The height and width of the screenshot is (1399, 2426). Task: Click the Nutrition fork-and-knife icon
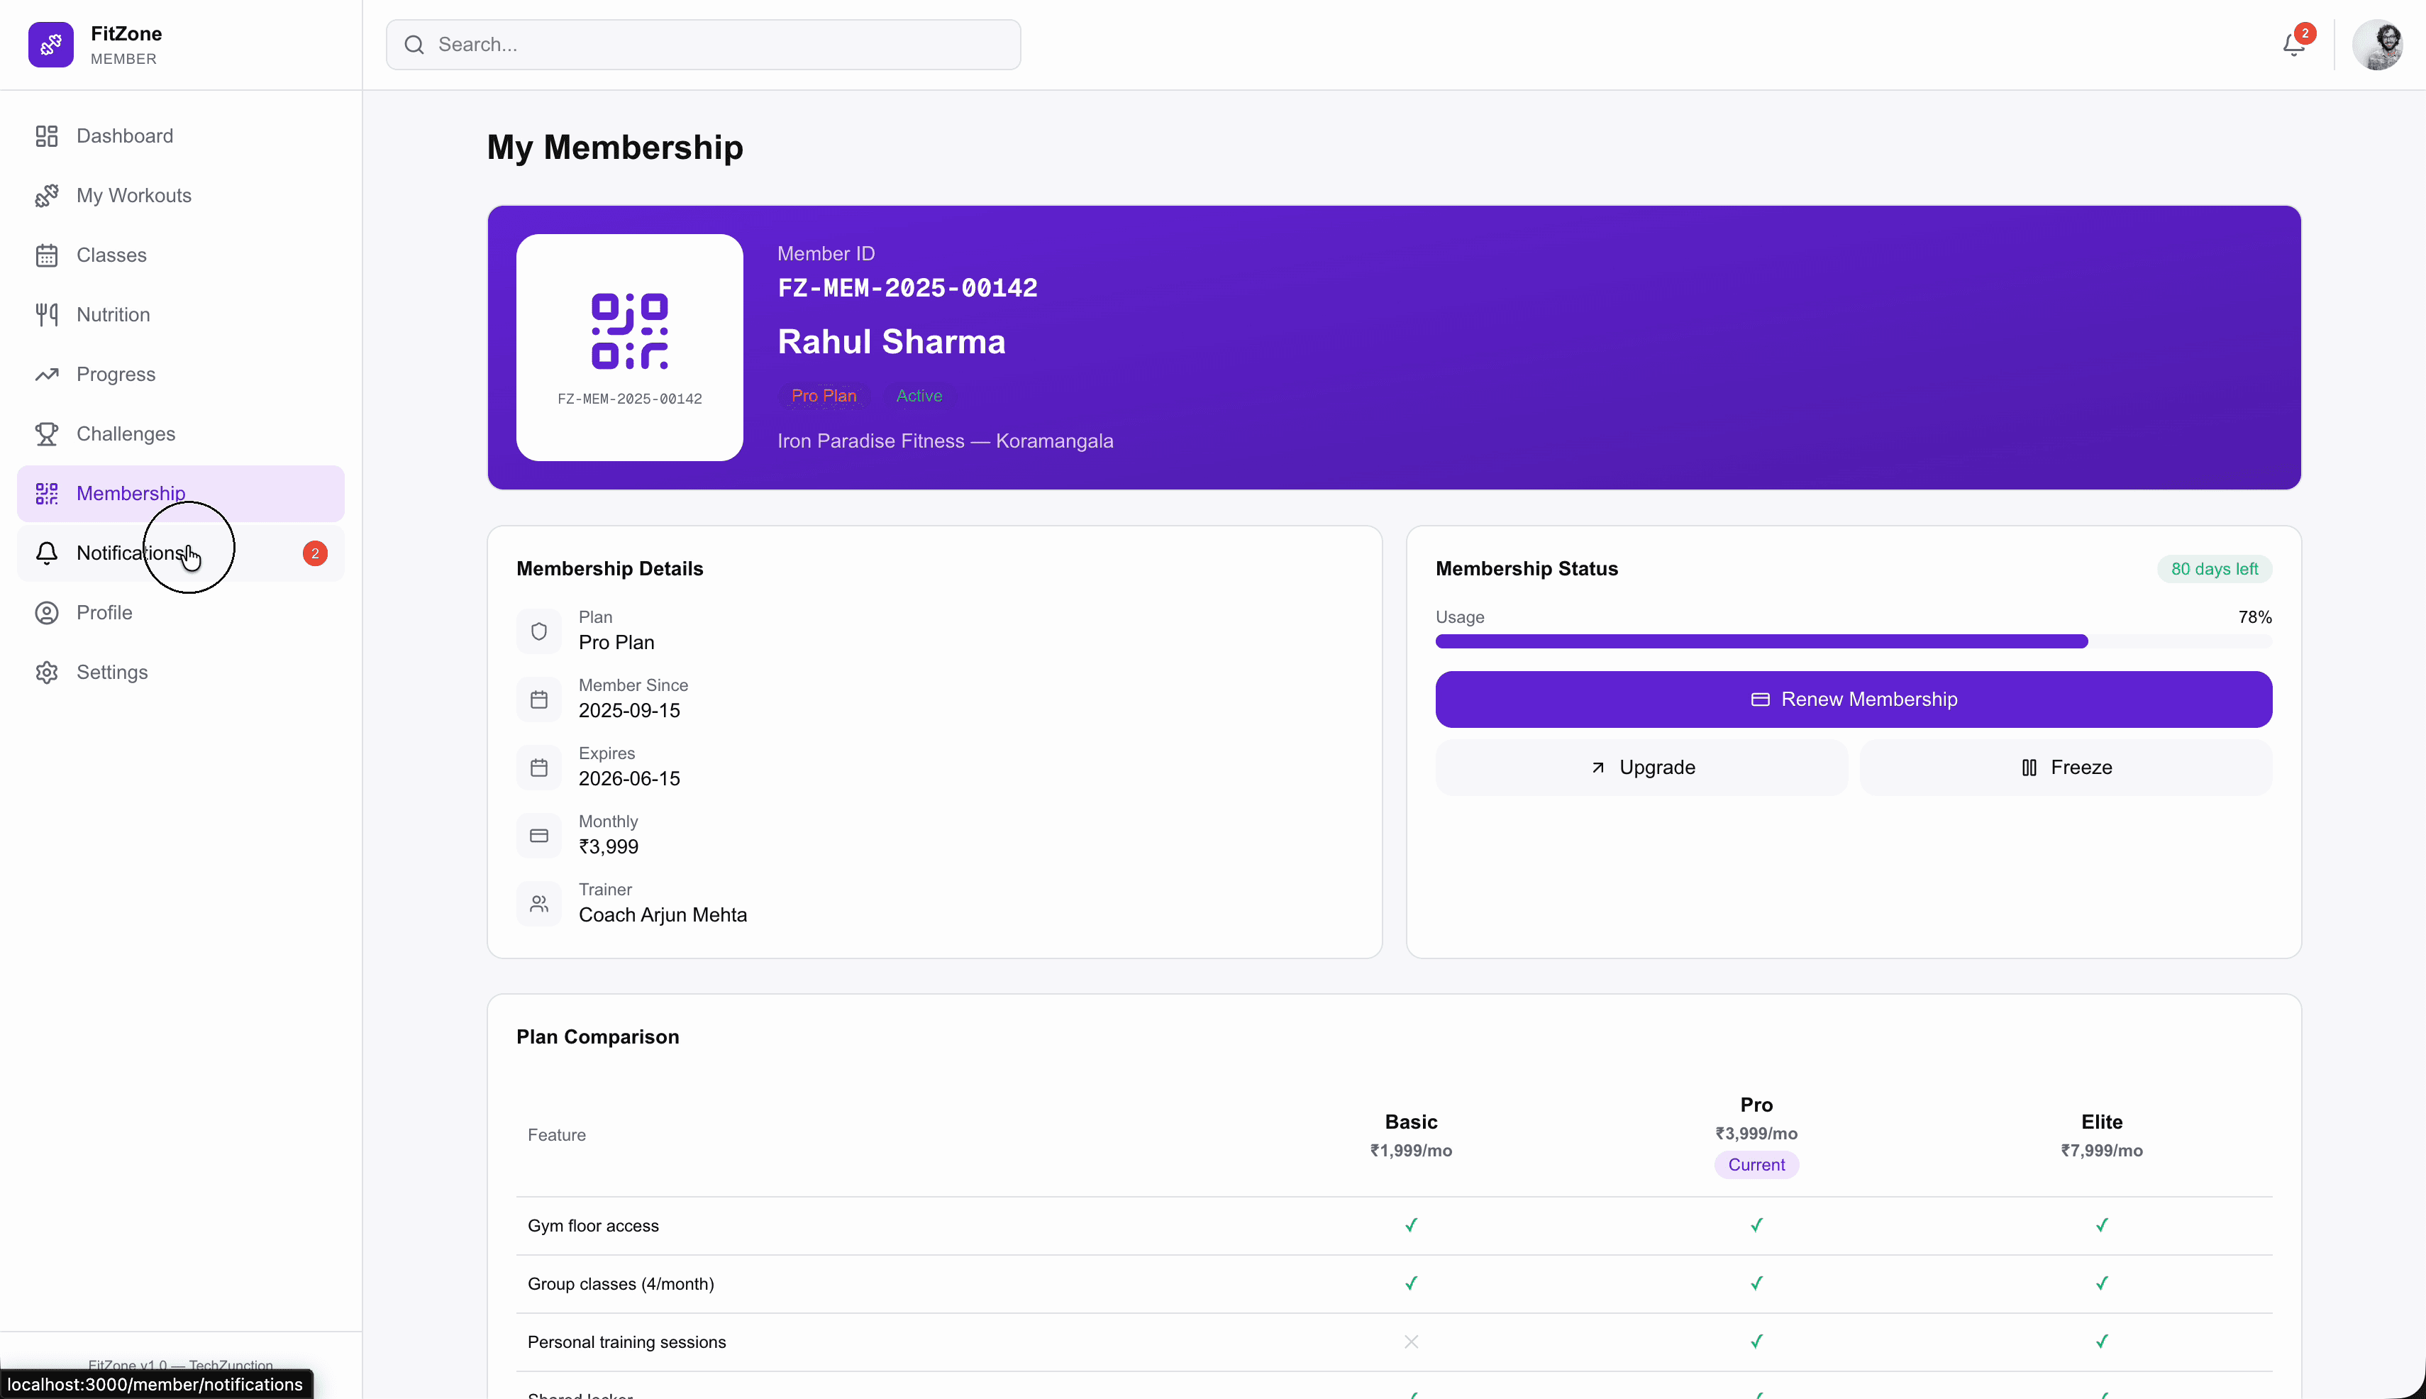[x=46, y=314]
